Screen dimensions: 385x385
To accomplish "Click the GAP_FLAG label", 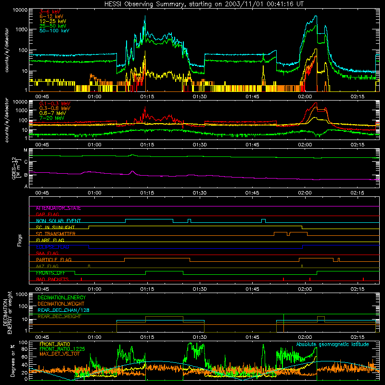I will click(x=47, y=214).
